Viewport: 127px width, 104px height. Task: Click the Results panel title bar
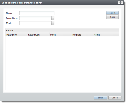tap(62, 30)
